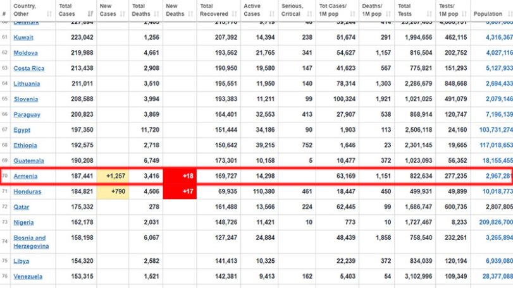Open the Paraguay country link

[x=27, y=114]
